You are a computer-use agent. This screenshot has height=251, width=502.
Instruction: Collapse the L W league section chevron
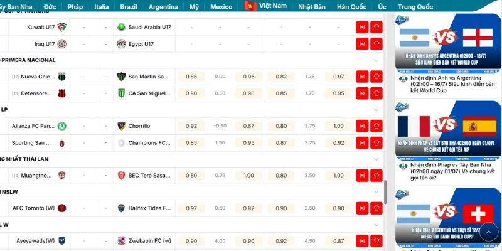coord(376,225)
